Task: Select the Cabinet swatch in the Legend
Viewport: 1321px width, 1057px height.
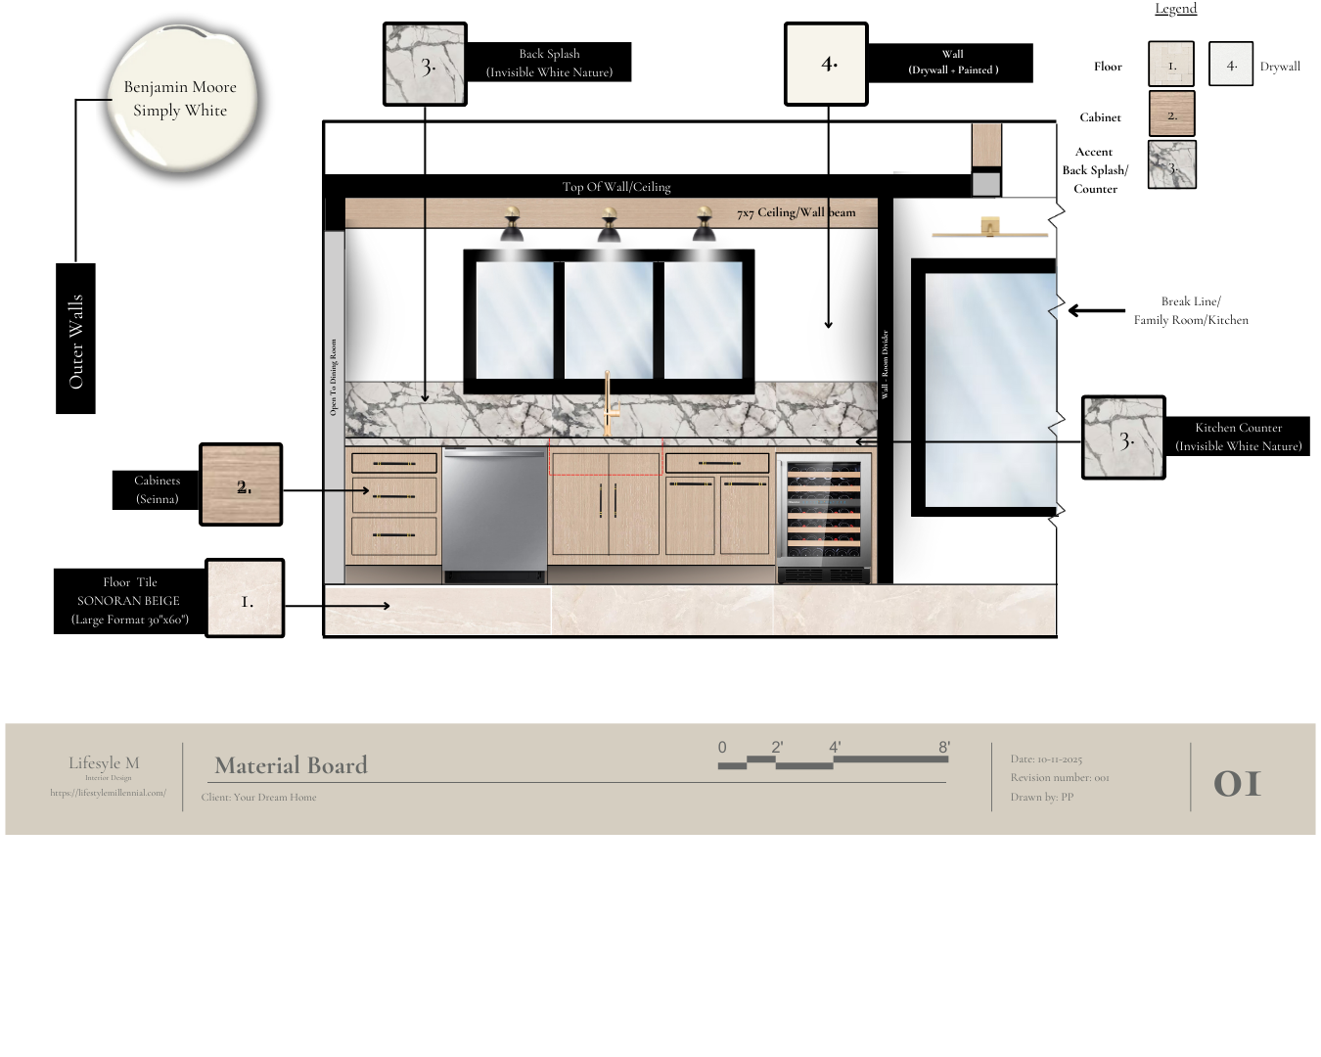Action: click(x=1170, y=115)
